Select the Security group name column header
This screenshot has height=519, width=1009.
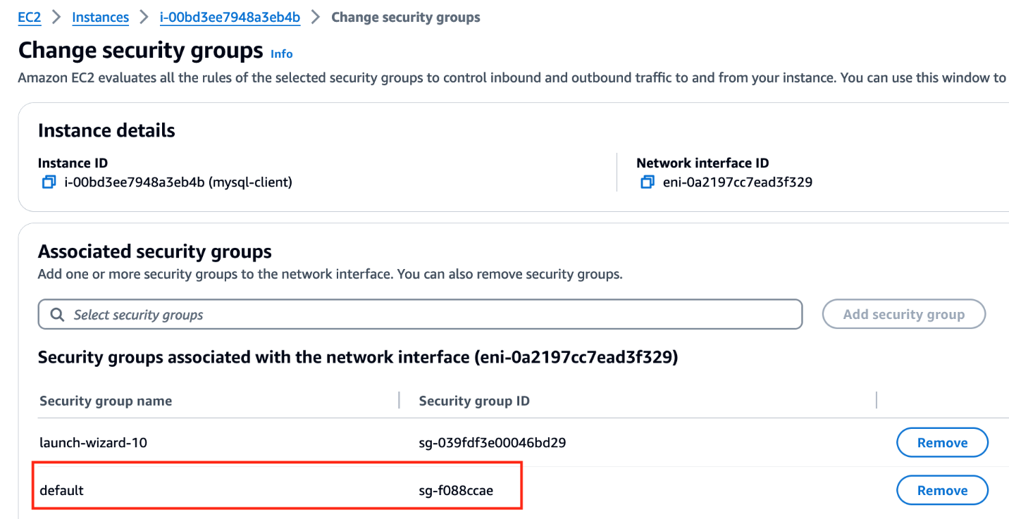pyautogui.click(x=106, y=401)
